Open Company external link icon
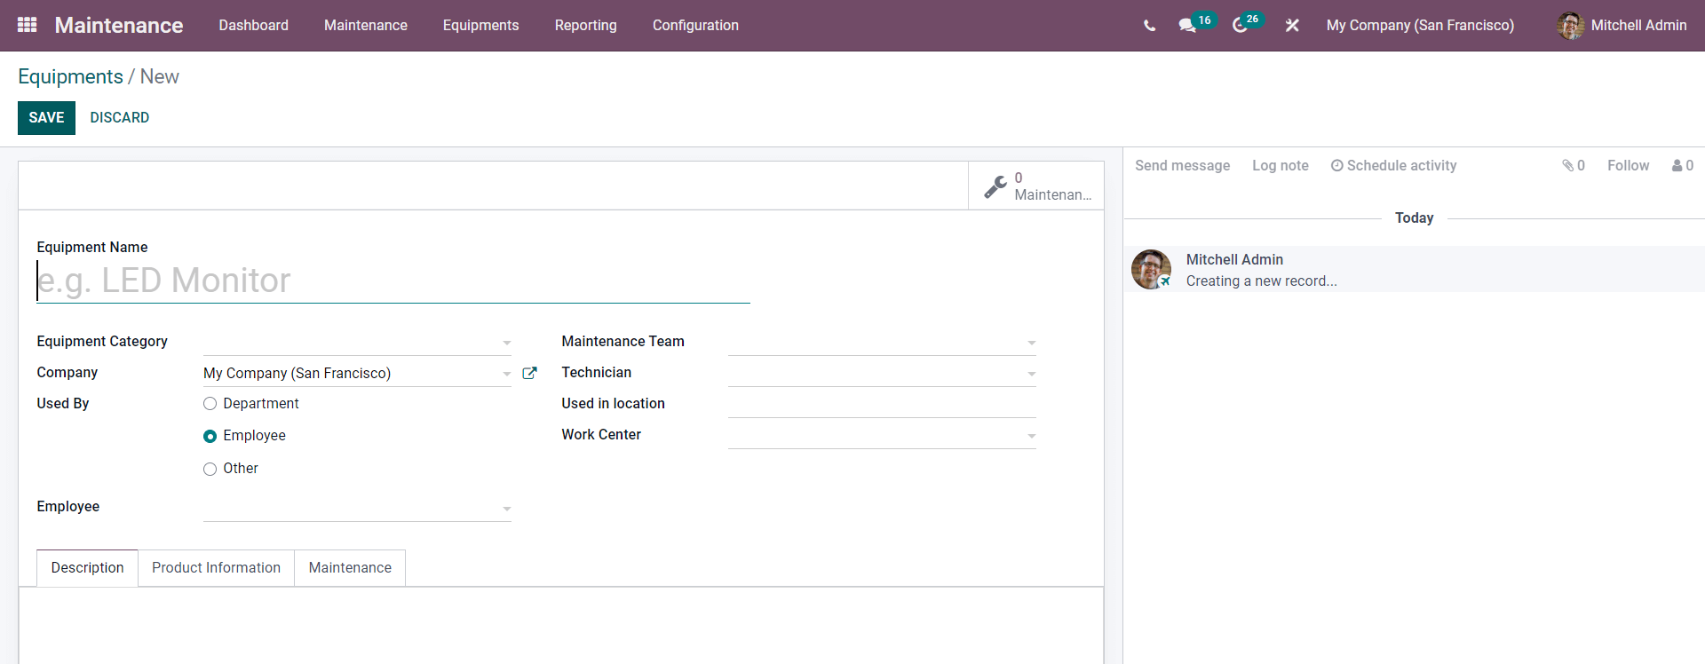 (530, 373)
